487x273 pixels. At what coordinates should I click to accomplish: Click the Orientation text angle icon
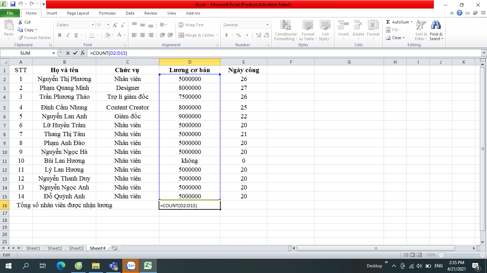coord(163,25)
